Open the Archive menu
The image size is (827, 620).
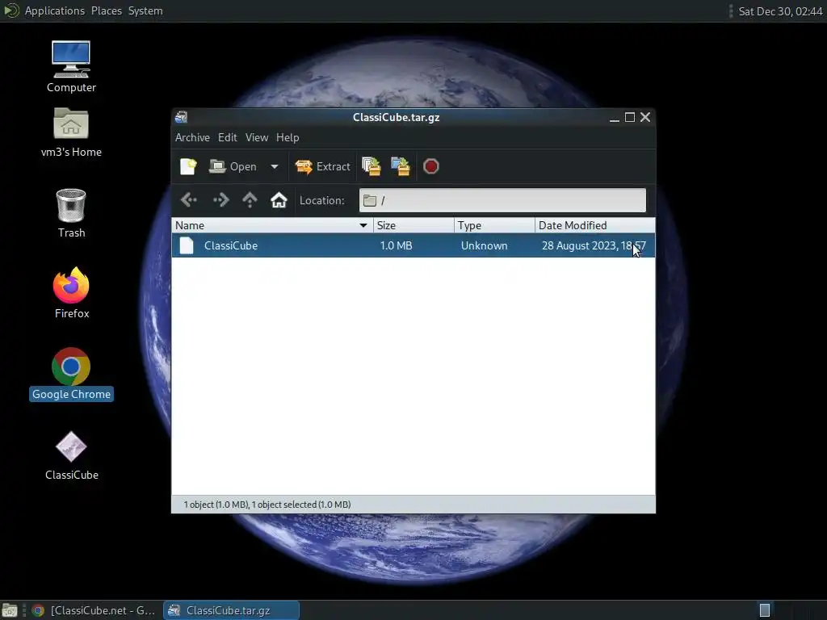192,137
